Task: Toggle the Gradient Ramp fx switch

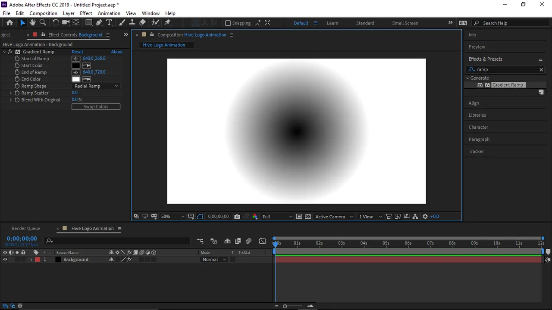Action: pos(10,52)
